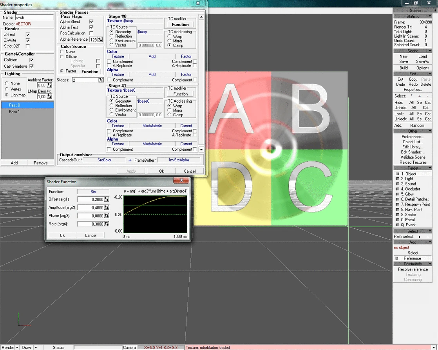The width and height of the screenshot is (438, 350).
Task: Collapse the Edit panel arrow
Action: click(430, 74)
